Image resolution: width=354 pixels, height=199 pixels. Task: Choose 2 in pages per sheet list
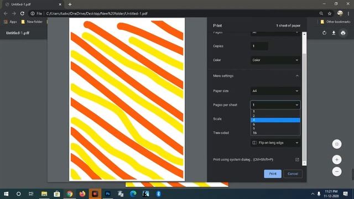(275, 116)
